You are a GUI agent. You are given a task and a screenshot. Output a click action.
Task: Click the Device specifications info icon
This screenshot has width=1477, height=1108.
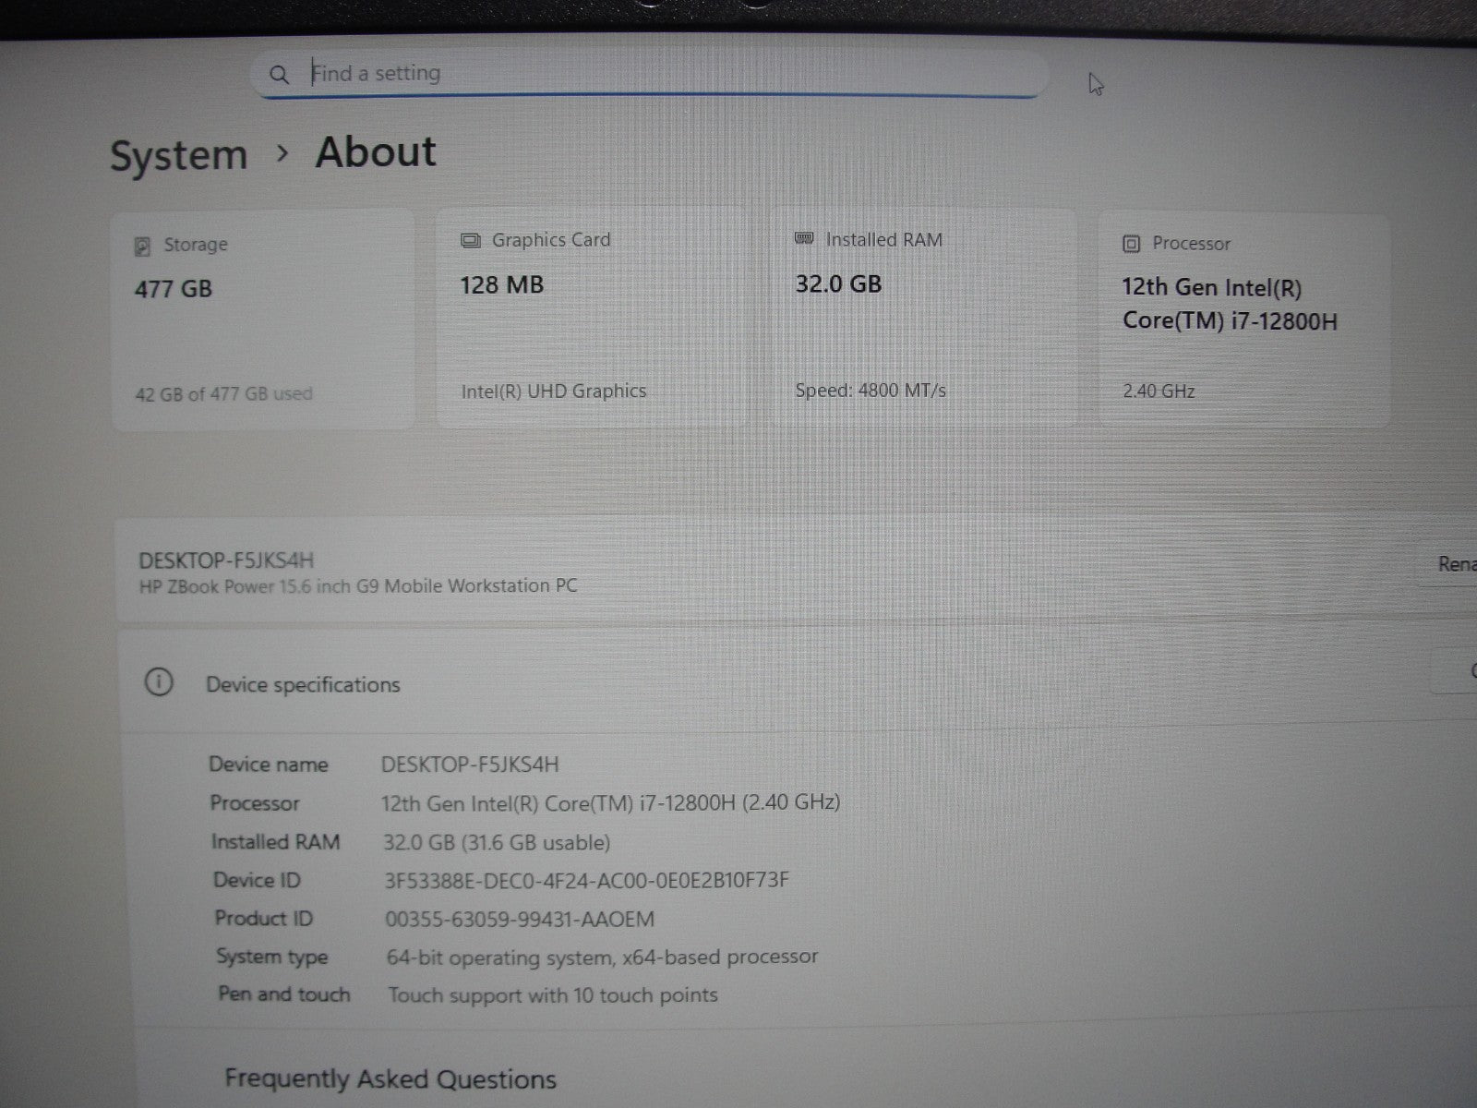tap(159, 683)
